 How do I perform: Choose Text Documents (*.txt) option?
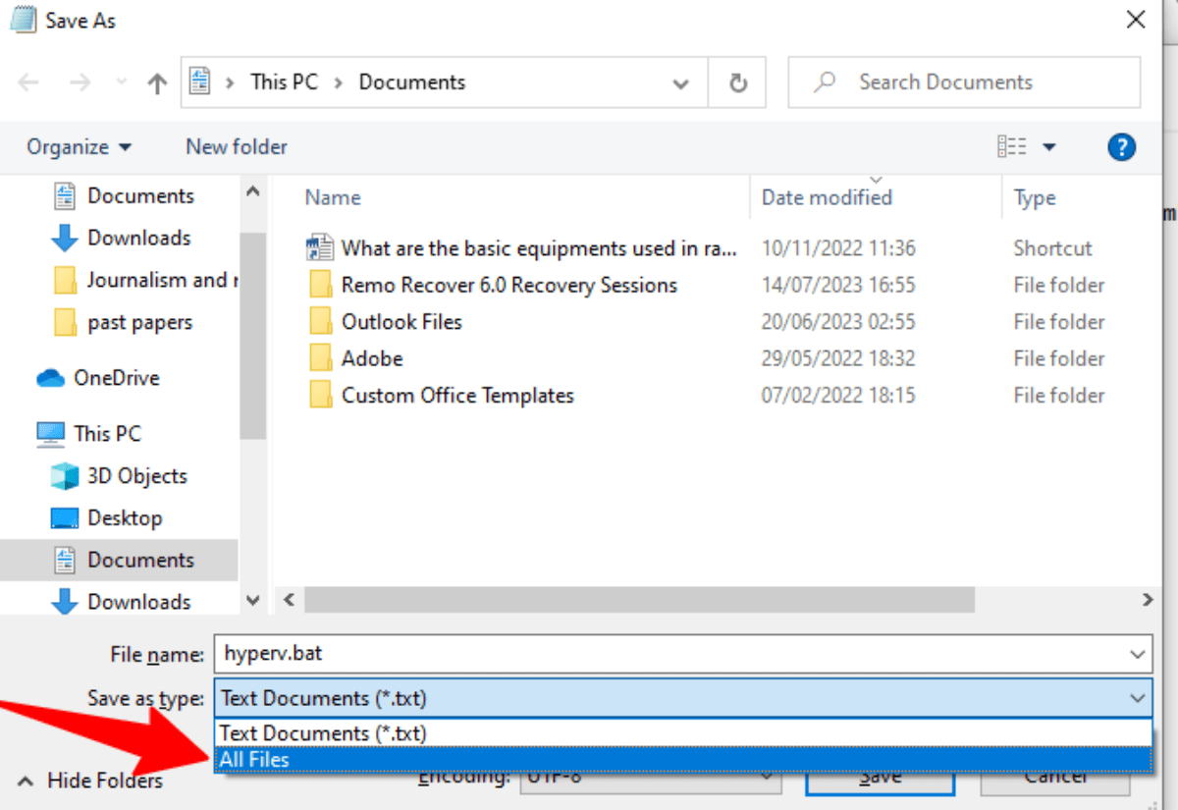tap(324, 733)
